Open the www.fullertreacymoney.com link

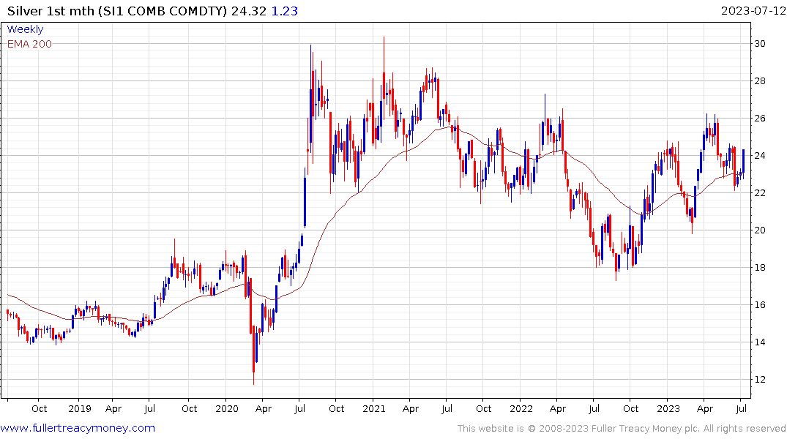click(78, 428)
